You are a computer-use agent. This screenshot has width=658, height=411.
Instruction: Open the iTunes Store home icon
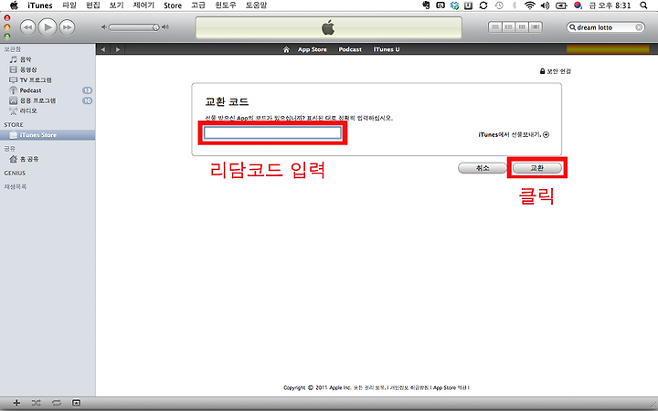(286, 49)
